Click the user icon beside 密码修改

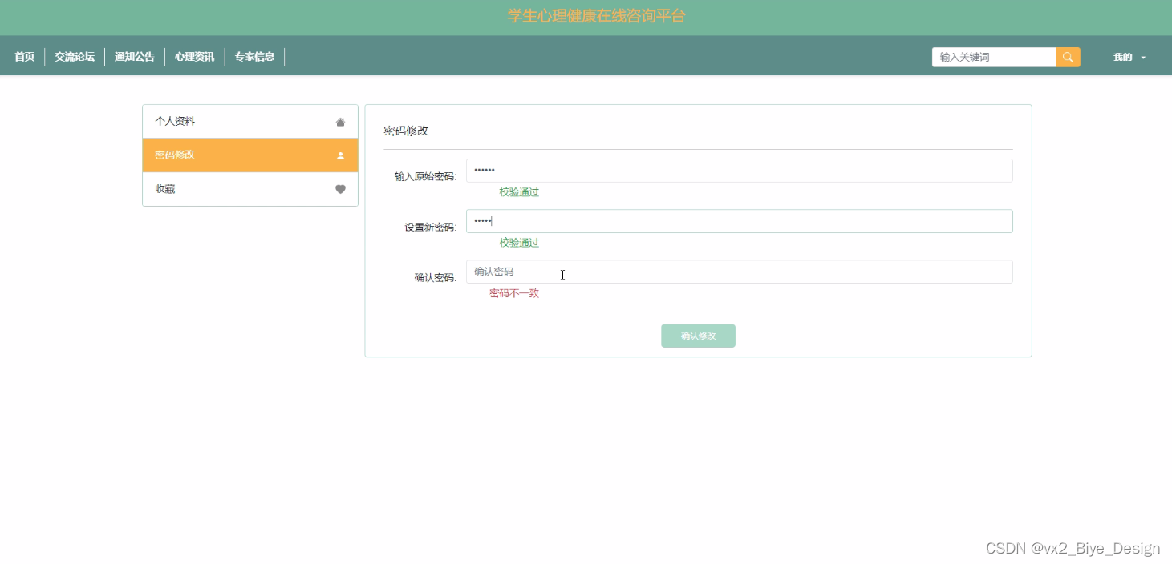coord(340,155)
